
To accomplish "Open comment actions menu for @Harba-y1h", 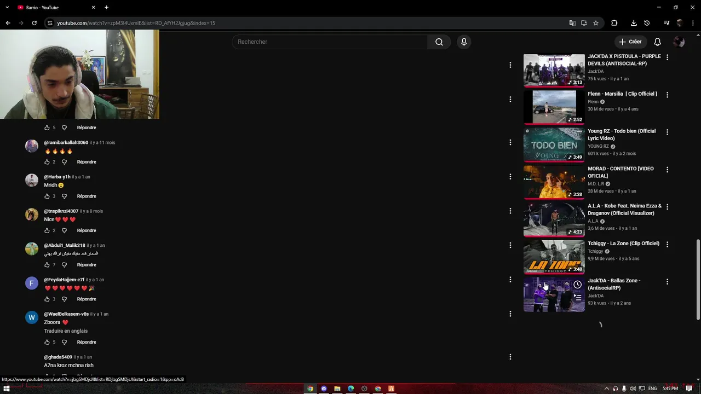I will [x=510, y=177].
